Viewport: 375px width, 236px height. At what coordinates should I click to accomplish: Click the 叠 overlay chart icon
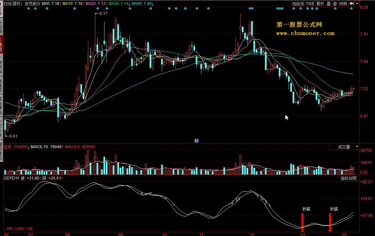[329, 4]
